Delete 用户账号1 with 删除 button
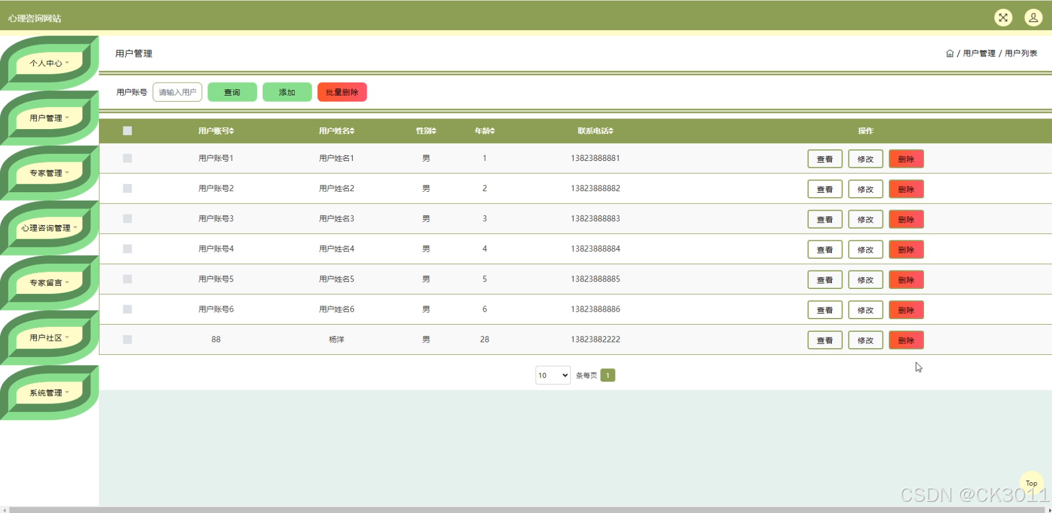 tap(906, 159)
